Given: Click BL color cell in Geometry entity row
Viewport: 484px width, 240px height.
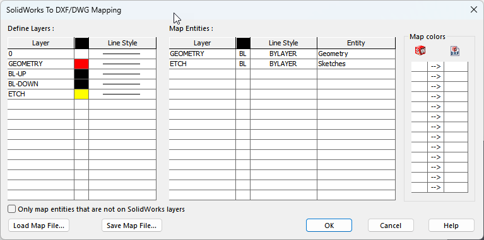Looking at the screenshot, I should point(243,54).
